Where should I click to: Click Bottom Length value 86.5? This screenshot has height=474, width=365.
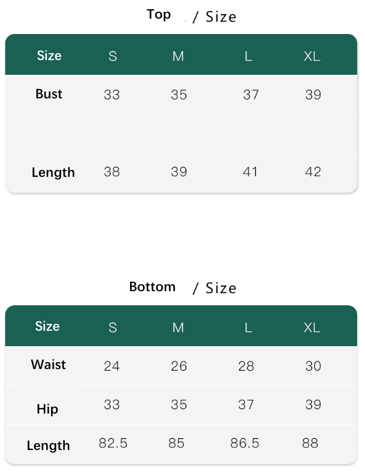tap(245, 443)
